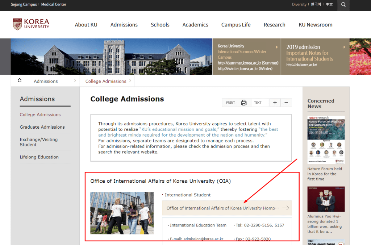Screen dimensions: 371x245
Task: Open the Schools menu
Action: tap(160, 25)
